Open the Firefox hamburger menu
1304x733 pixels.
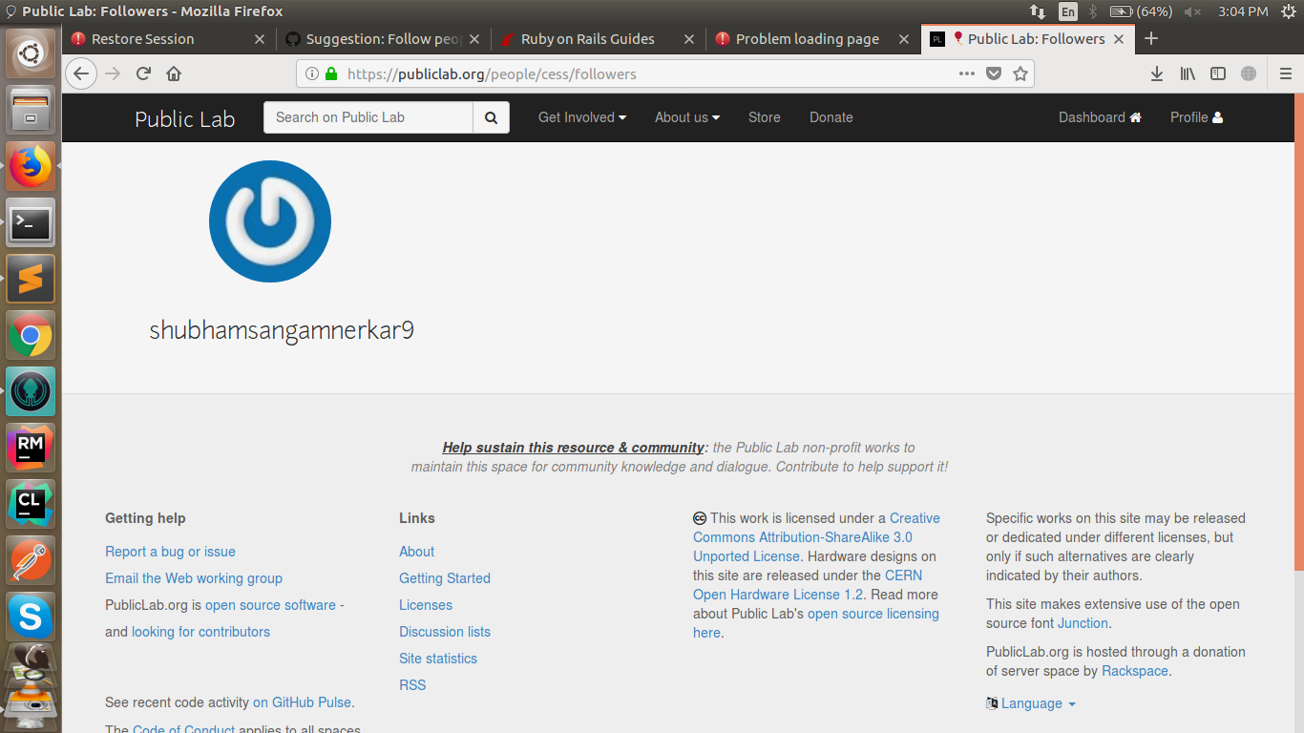1286,73
